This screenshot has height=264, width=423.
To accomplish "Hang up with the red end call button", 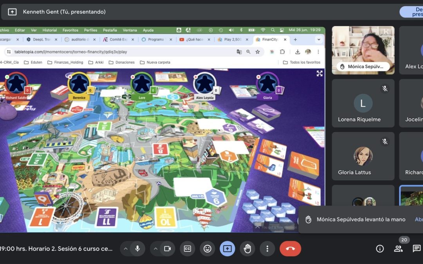I will pos(290,249).
